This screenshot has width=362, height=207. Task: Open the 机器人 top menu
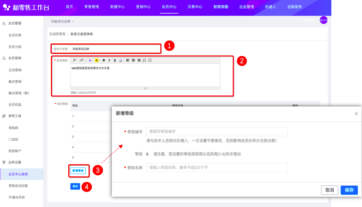click(270, 7)
